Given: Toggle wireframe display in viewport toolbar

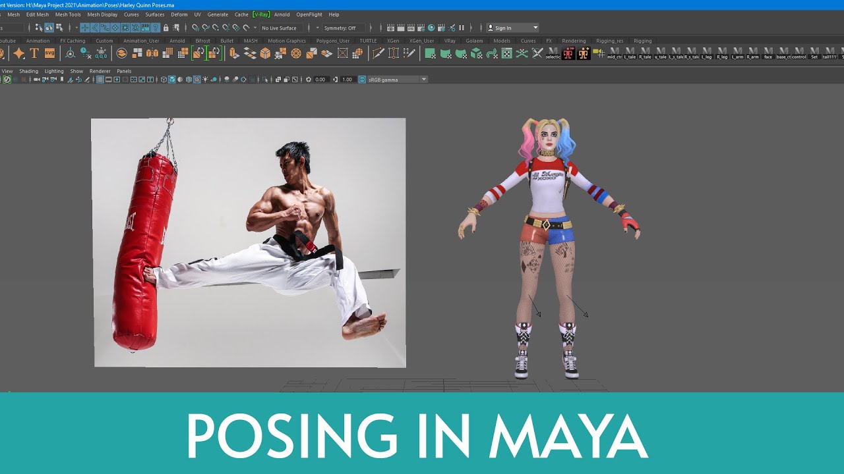Looking at the screenshot, I should click(164, 80).
